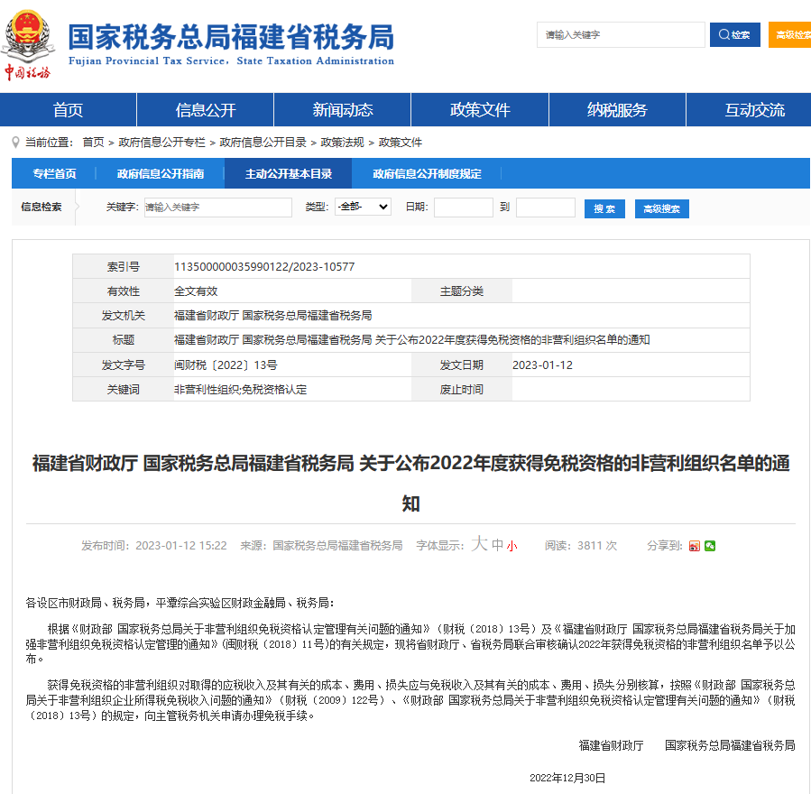Open the 类型 dropdown showing -全部-
811x794 pixels.
coord(363,207)
